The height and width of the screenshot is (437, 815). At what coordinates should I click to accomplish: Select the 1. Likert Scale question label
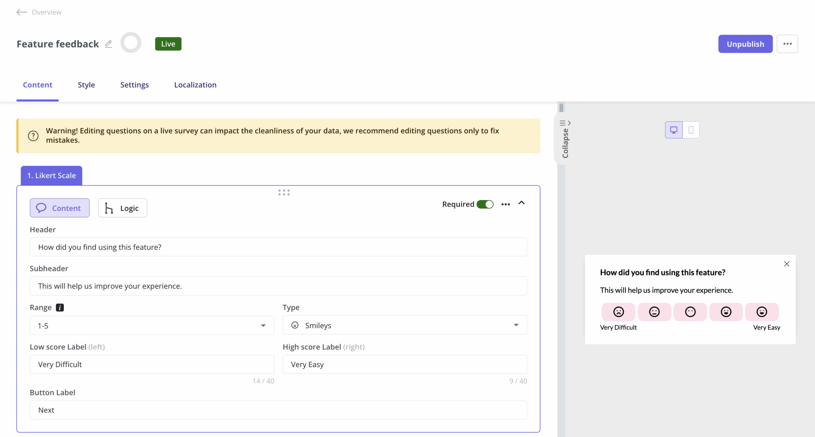click(52, 176)
